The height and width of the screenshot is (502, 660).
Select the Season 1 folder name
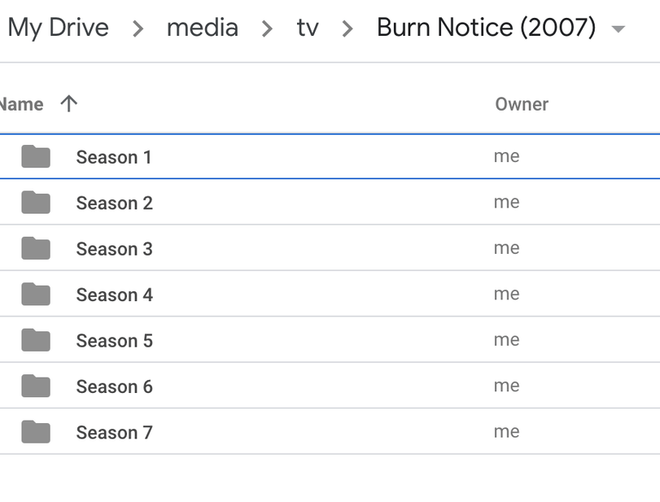(x=114, y=157)
